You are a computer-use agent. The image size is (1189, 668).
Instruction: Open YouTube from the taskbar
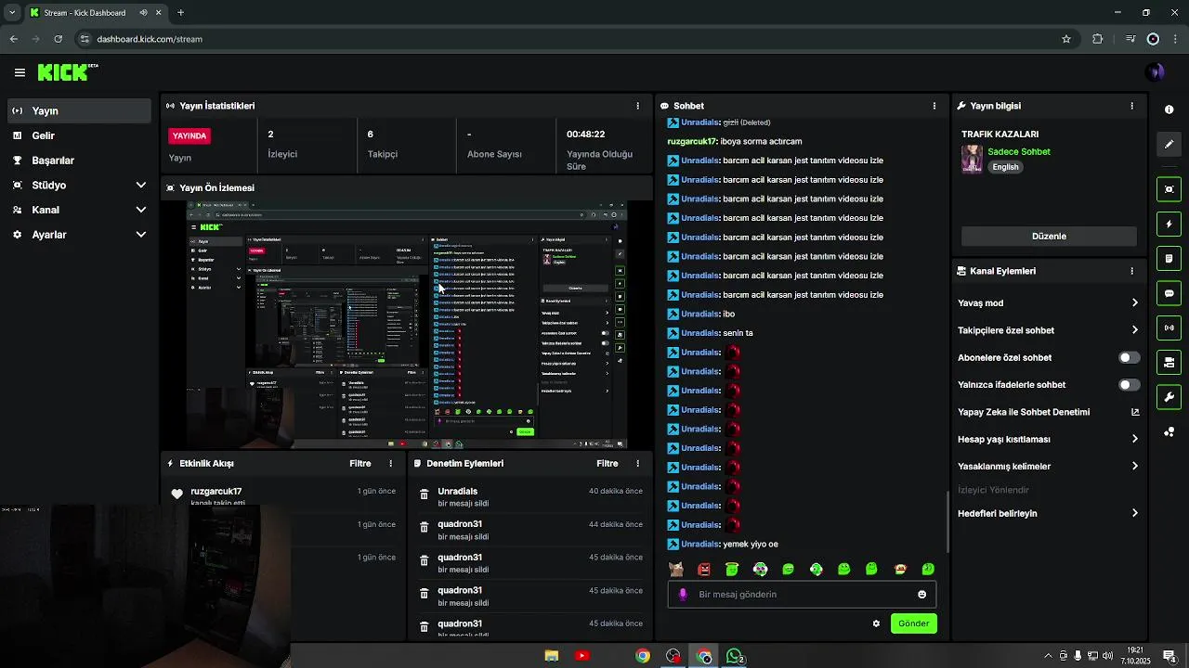[x=582, y=656]
